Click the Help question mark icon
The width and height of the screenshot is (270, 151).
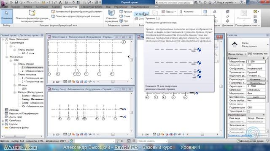coord(241,3)
